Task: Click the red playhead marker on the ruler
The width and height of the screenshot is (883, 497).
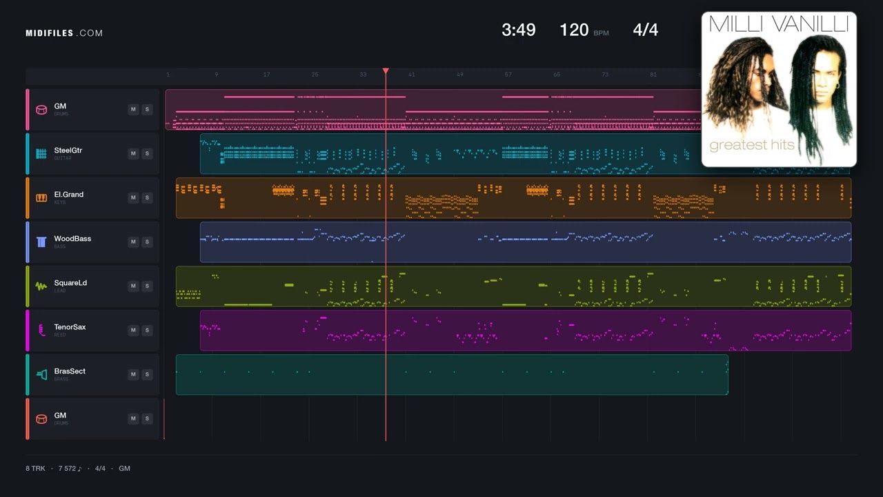Action: coord(386,71)
